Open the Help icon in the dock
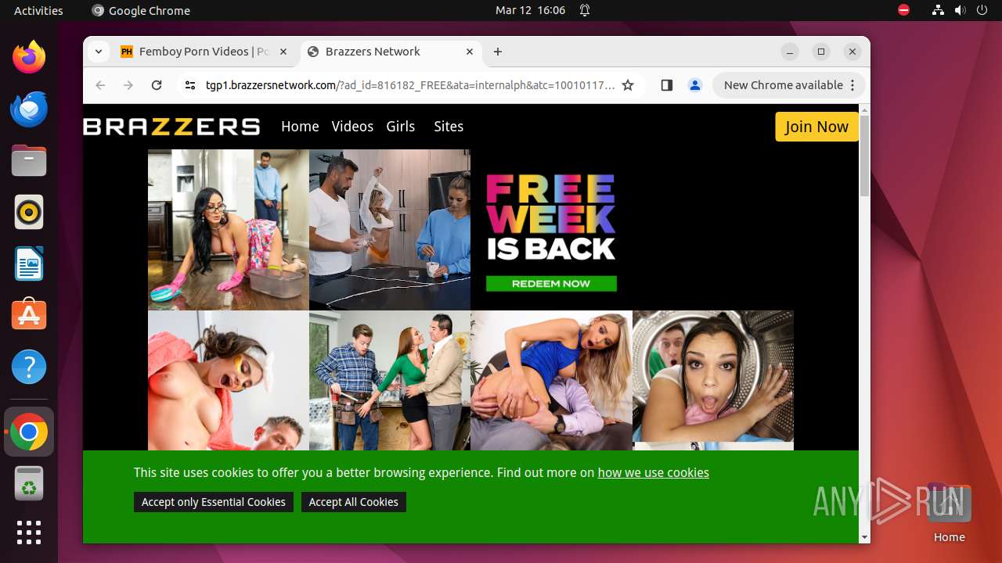The height and width of the screenshot is (563, 1002). (x=29, y=367)
